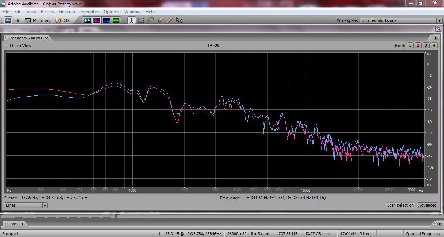
Task: Select Waveform Display icon
Action: click(87, 20)
